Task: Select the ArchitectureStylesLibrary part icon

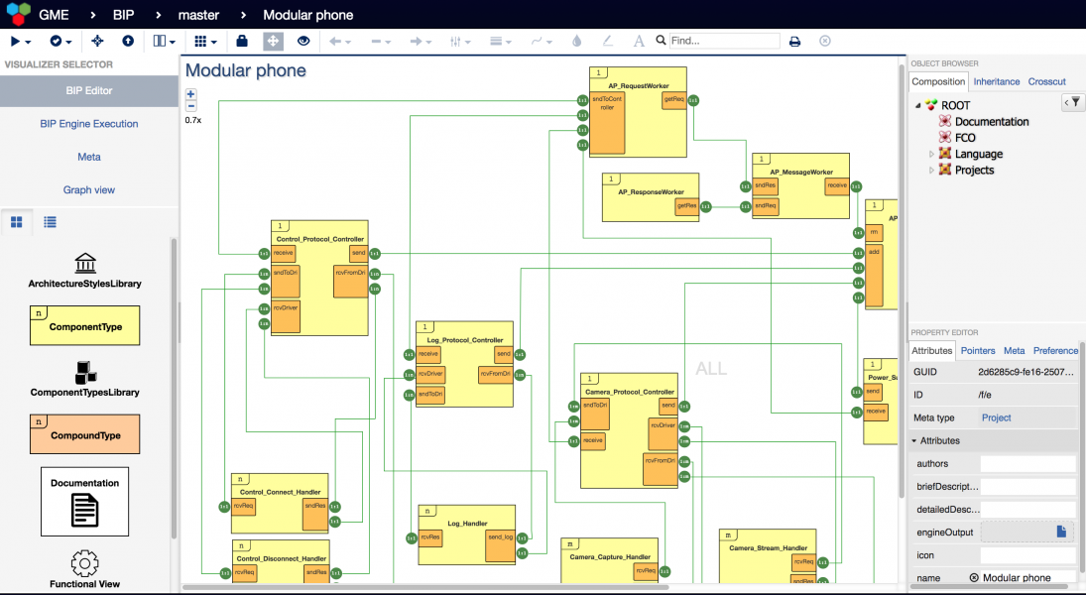Action: tap(85, 263)
